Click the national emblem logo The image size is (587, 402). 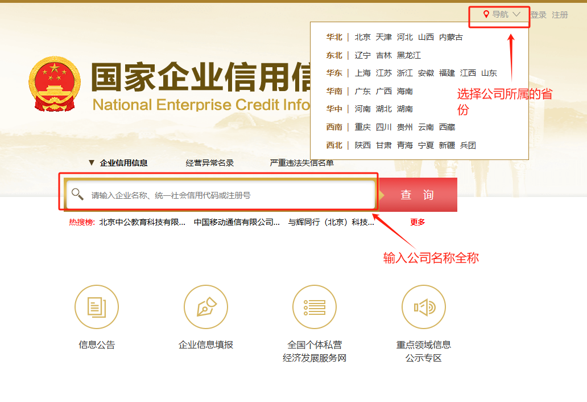point(55,84)
